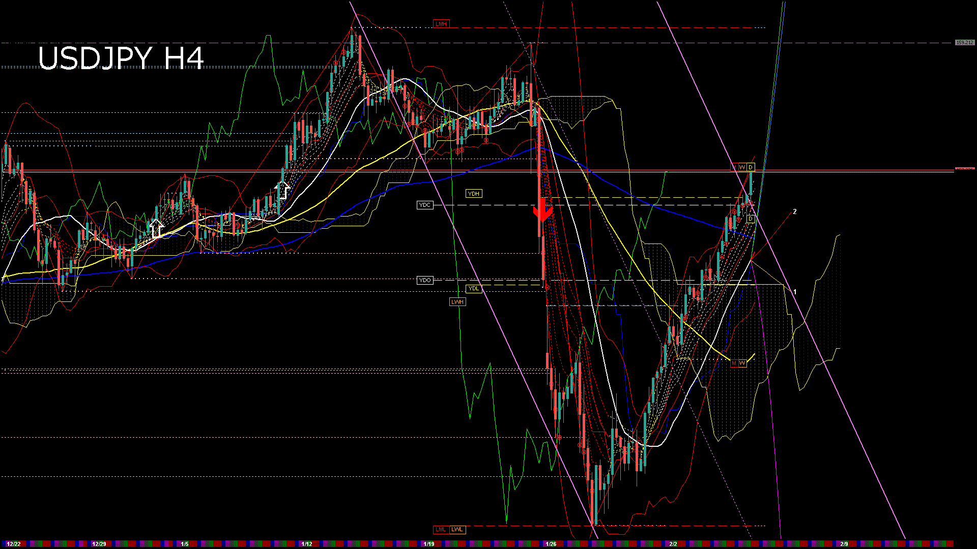The image size is (977, 549).
Task: Click the orange LWL label
Action: coord(457,529)
